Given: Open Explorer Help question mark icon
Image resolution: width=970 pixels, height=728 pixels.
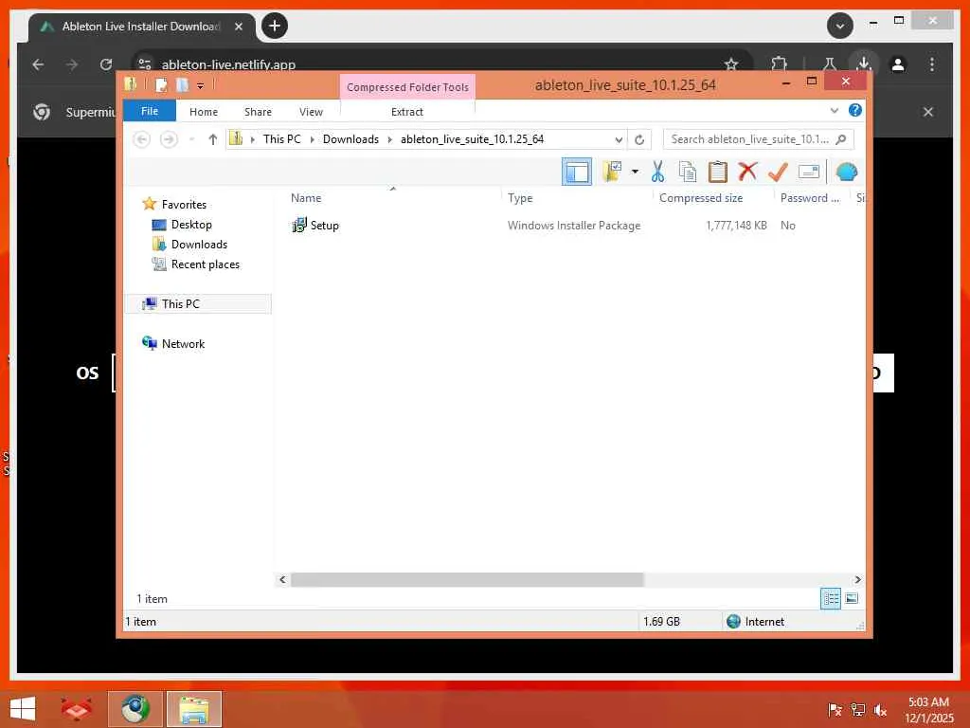Looking at the screenshot, I should click(x=855, y=110).
